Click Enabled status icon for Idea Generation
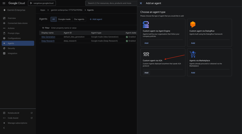 [127, 37]
